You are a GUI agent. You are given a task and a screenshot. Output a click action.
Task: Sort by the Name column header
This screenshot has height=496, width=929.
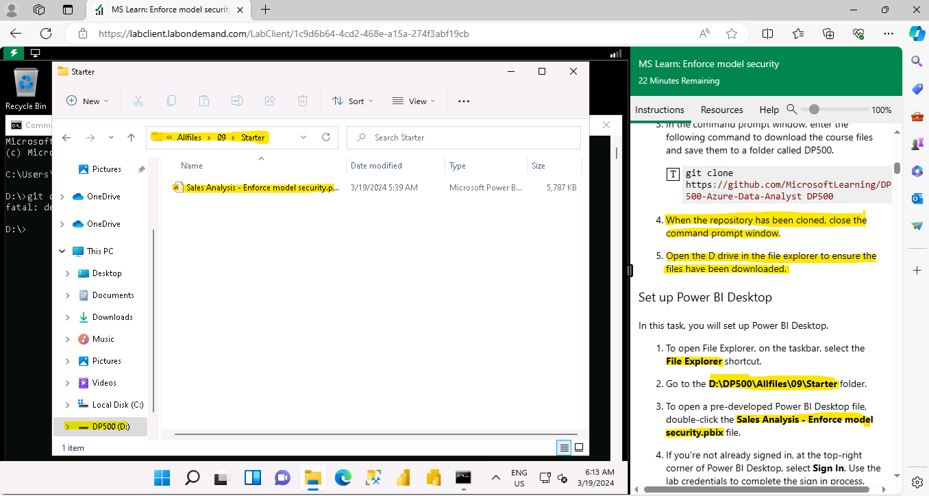(192, 166)
